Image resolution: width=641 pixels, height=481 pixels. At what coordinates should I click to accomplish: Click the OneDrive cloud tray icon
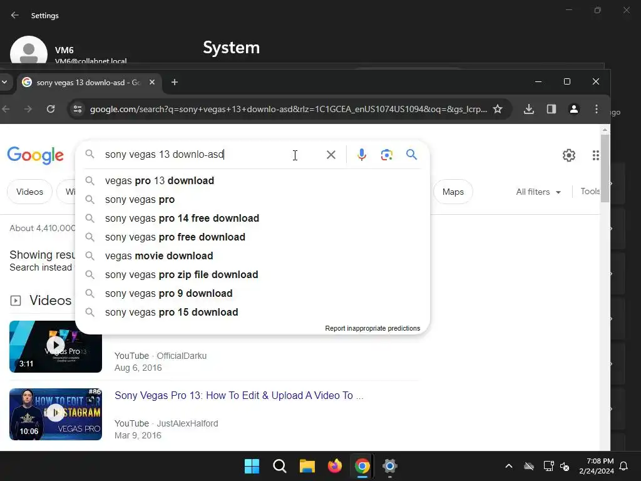coord(529,466)
